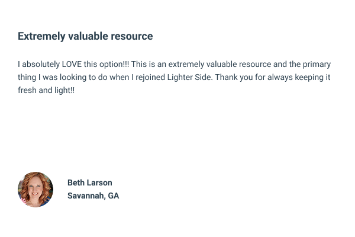Click the word "resource" in the heading
Image resolution: width=355 pixels, height=237 pixels.
click(x=133, y=36)
